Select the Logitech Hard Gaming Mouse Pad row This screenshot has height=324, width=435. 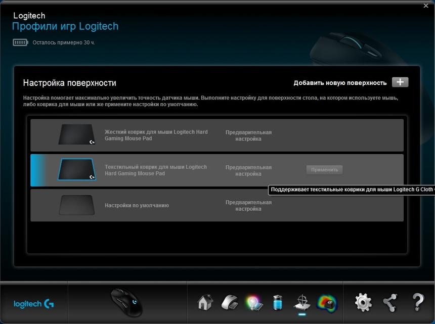tap(217, 135)
